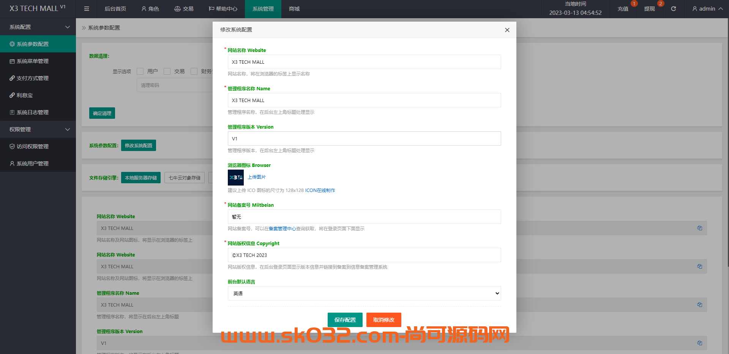Image resolution: width=729 pixels, height=354 pixels.
Task: Focus the 管理程序名称 Name input in dialog
Action: tap(364, 100)
